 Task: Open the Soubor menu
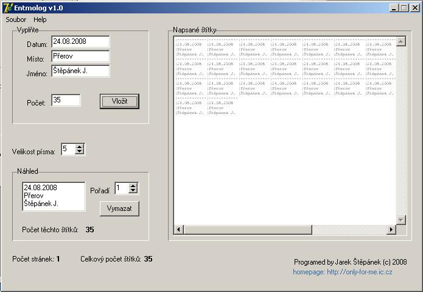(16, 20)
